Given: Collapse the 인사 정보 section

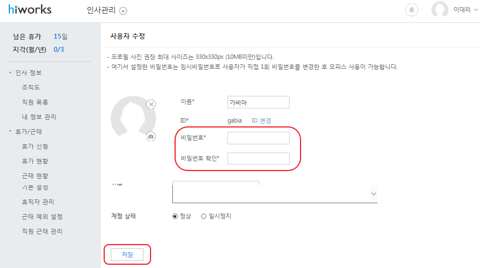Looking at the screenshot, I should coord(10,72).
